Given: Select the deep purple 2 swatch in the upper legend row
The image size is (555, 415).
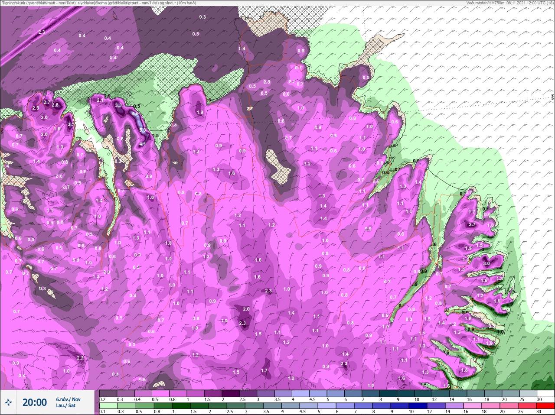Looking at the screenshot, I should pos(231,393).
